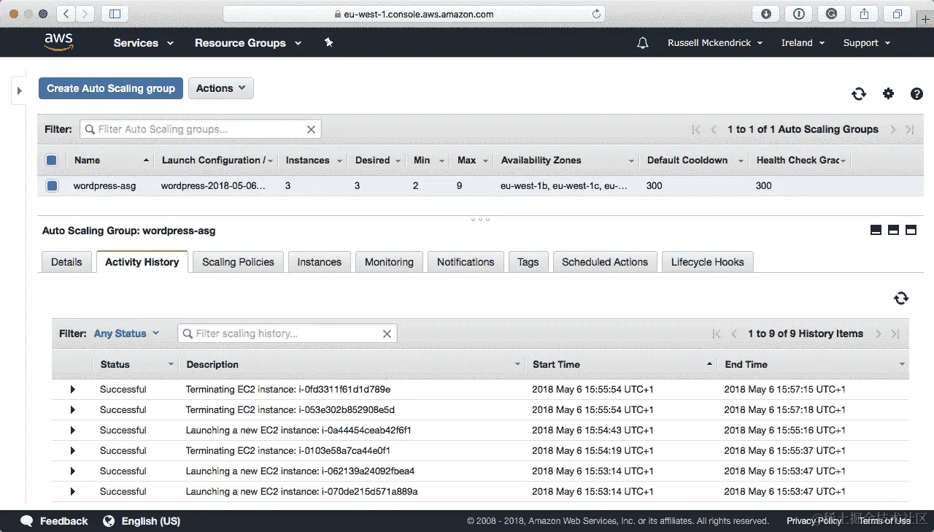Sort history by Start Time column
This screenshot has width=934, height=532.
[x=621, y=364]
